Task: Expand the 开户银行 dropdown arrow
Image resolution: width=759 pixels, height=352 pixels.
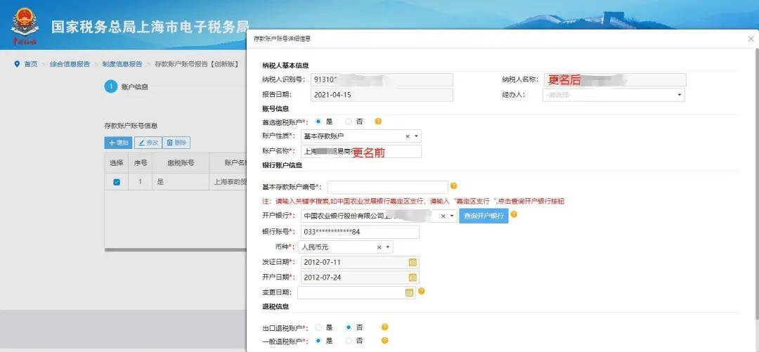Action: tap(452, 216)
